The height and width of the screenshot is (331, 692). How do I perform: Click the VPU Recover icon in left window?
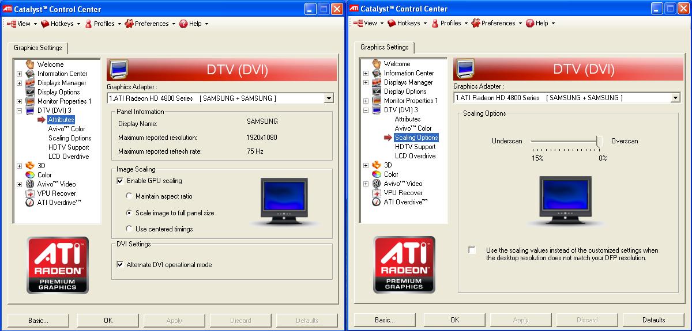pos(30,193)
